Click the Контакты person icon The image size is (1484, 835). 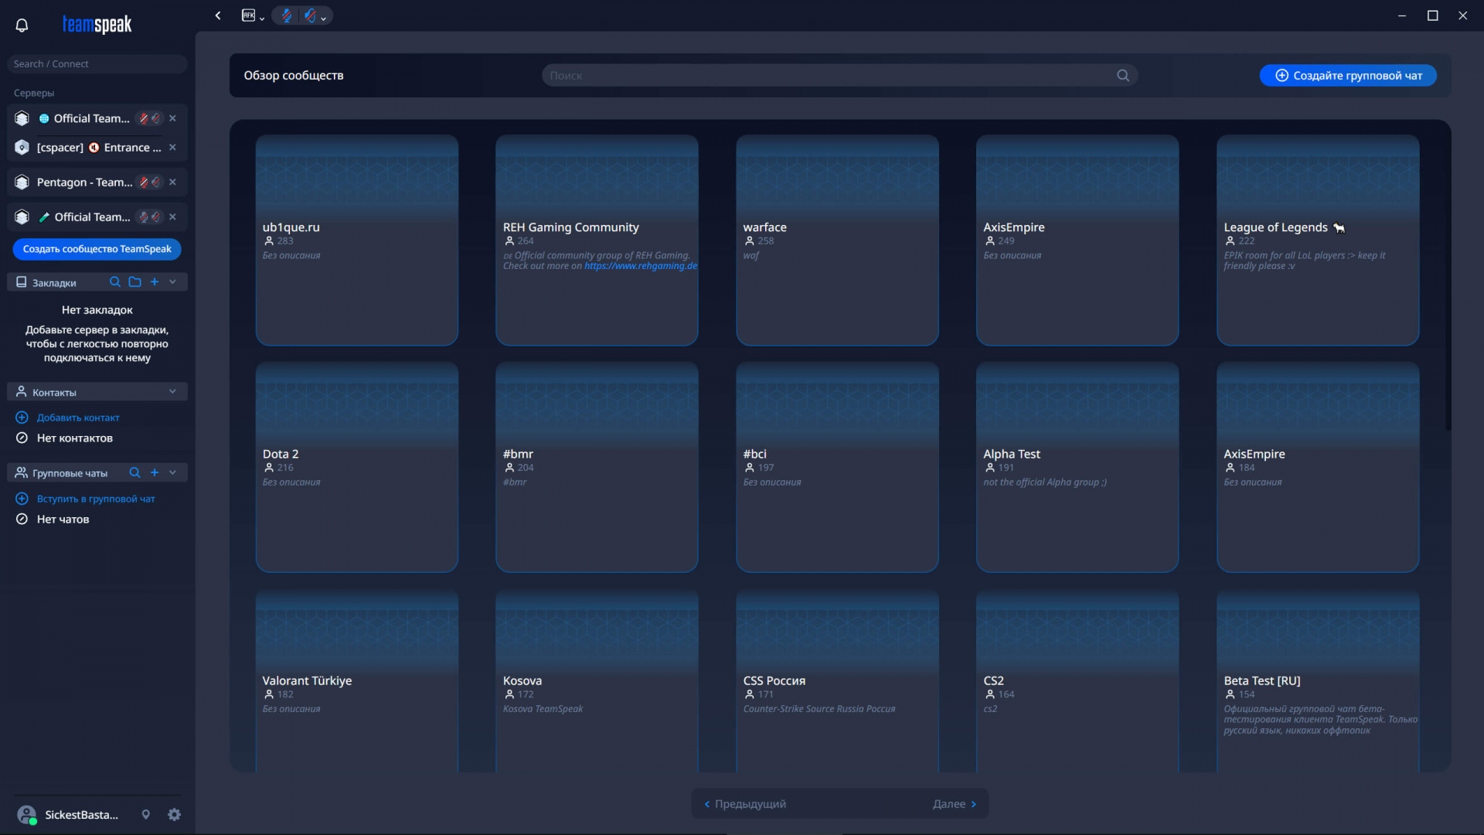pos(22,392)
